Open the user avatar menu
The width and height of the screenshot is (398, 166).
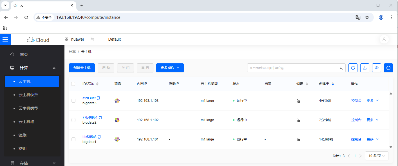tap(384, 40)
